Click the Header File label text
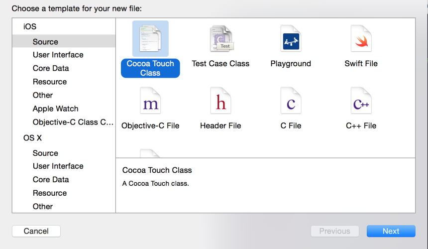Screen dimensions: 428x249 [220, 125]
